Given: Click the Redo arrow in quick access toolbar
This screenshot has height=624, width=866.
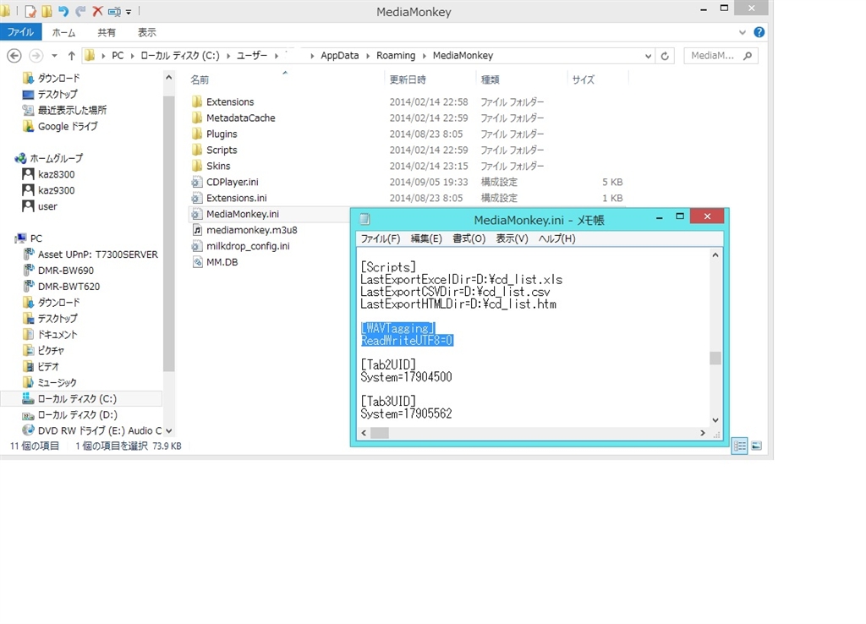Looking at the screenshot, I should [x=80, y=11].
